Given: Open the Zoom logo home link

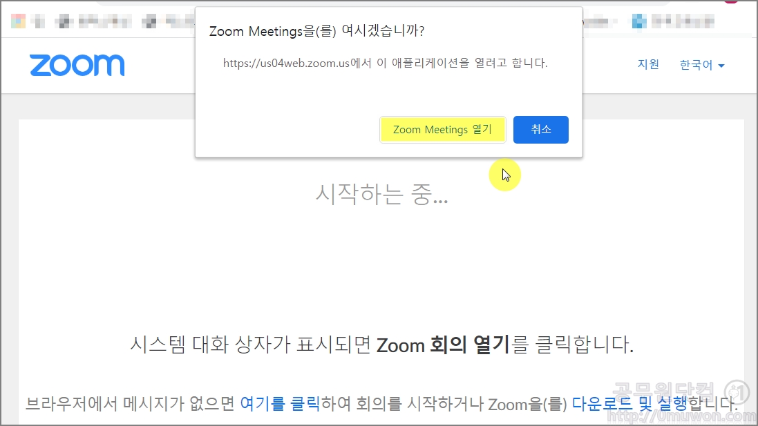Looking at the screenshot, I should 77,65.
